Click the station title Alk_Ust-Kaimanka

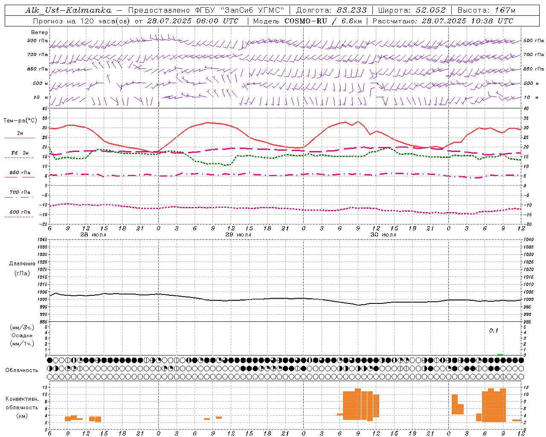pyautogui.click(x=68, y=10)
